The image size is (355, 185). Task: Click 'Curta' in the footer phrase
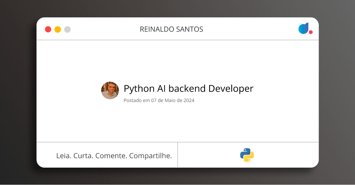tap(83, 156)
